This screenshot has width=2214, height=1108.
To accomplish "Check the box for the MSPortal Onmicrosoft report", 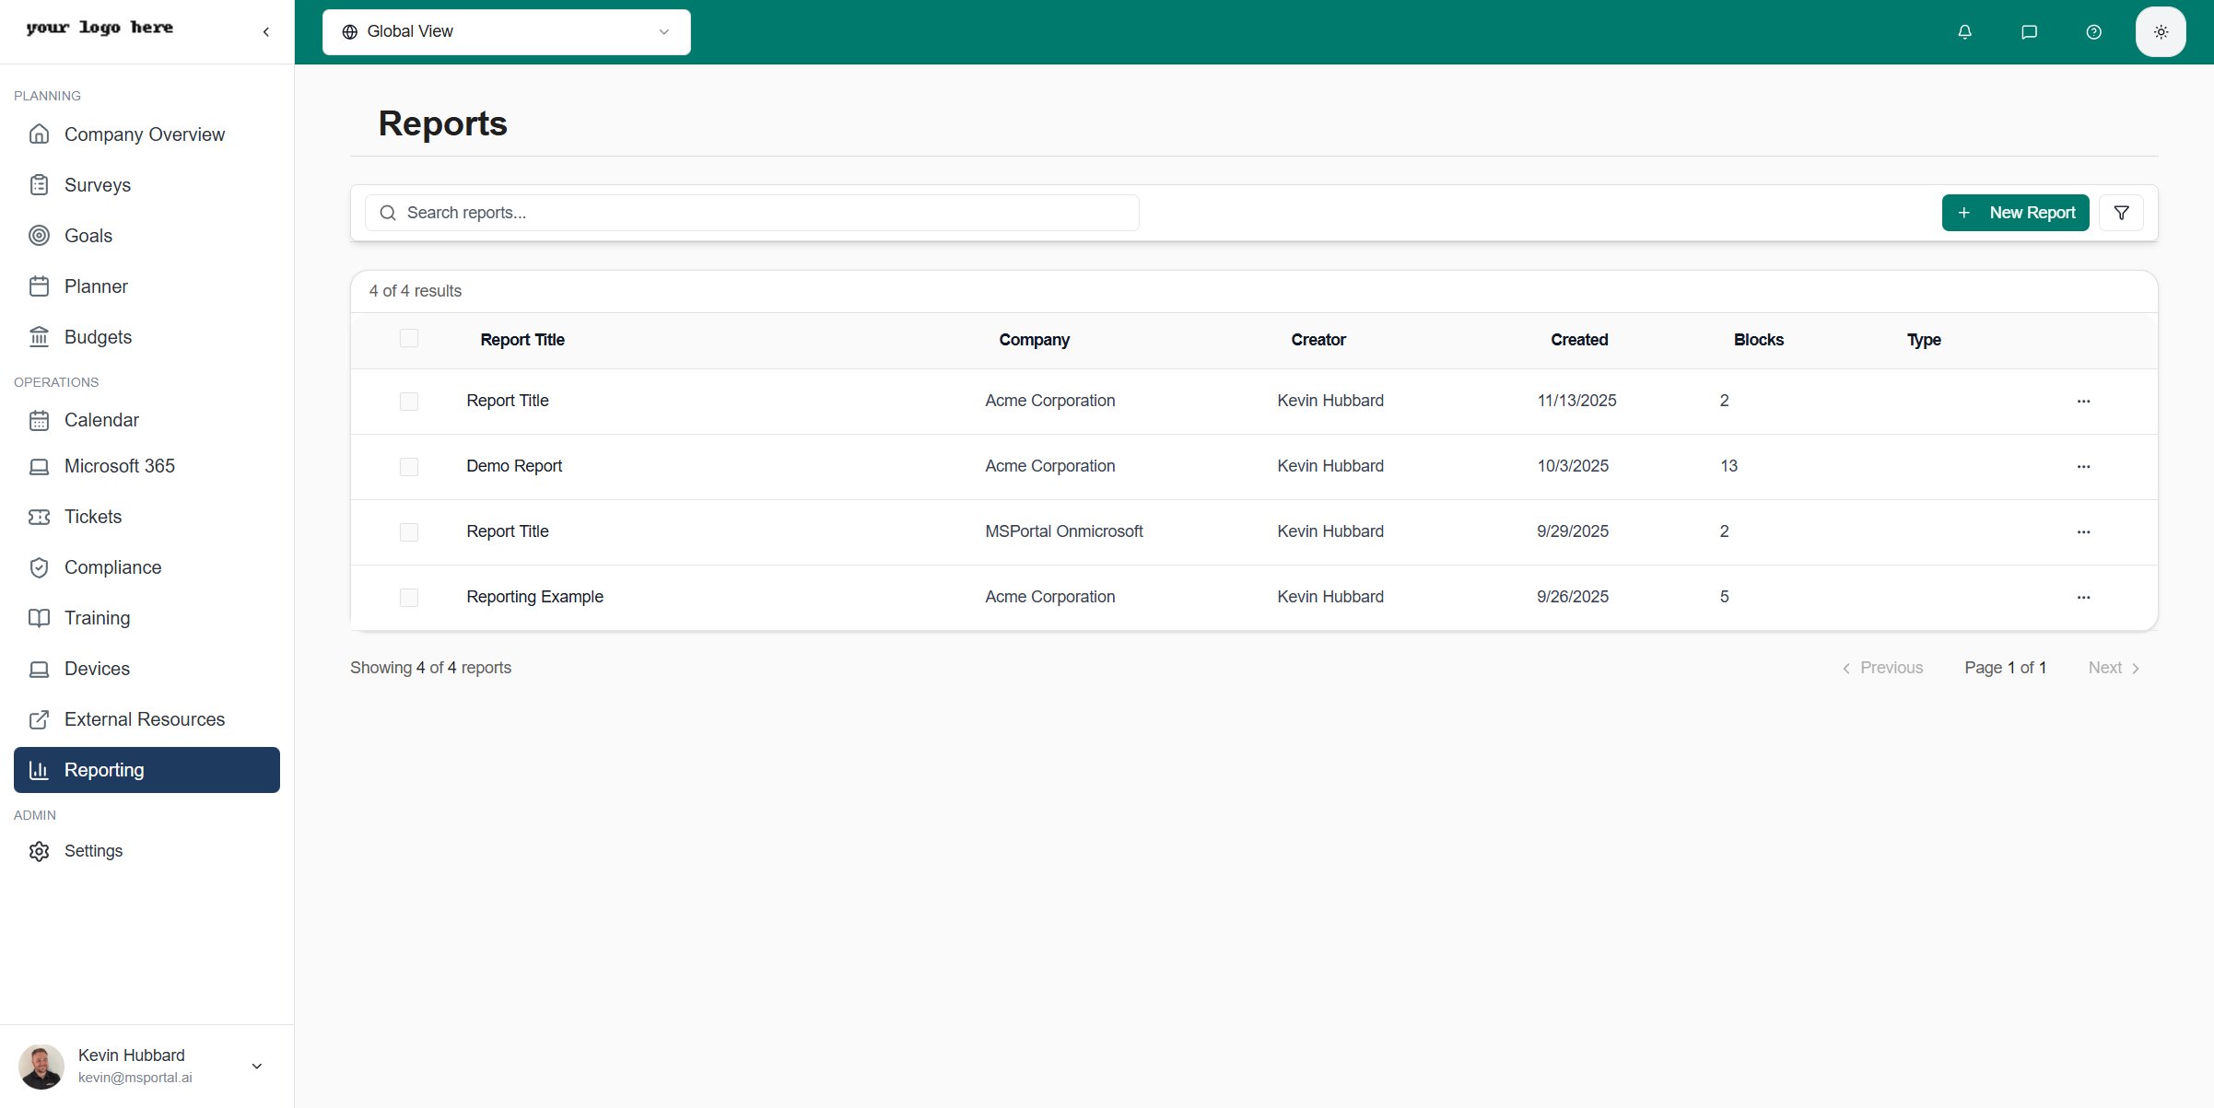I will (x=409, y=532).
